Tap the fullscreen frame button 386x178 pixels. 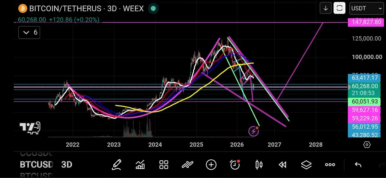(339, 8)
